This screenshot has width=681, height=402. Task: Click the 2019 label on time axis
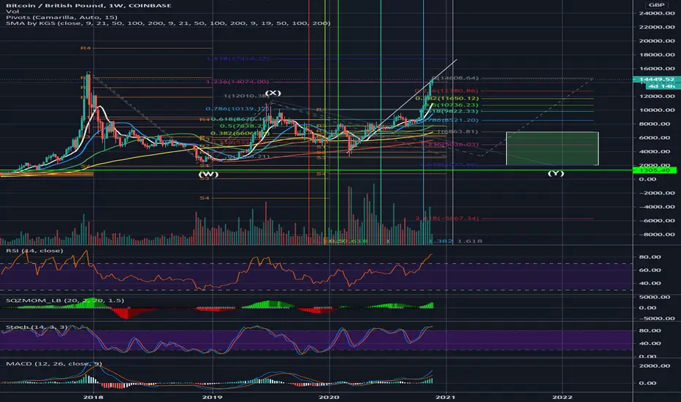coord(213,397)
